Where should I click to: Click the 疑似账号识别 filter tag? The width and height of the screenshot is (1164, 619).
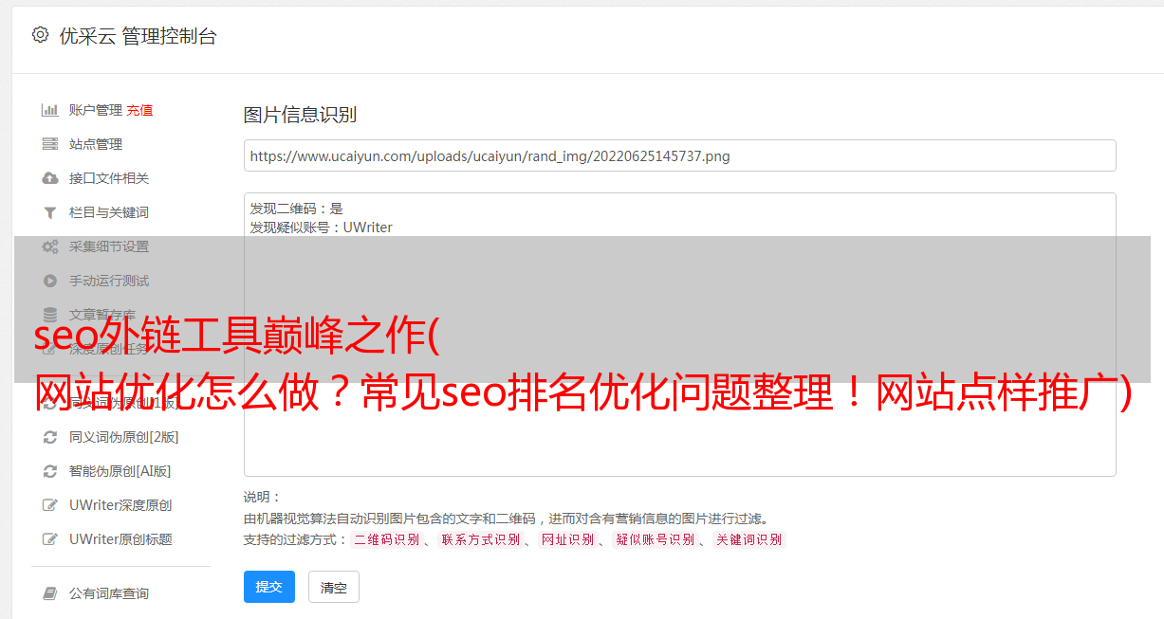[x=655, y=539]
